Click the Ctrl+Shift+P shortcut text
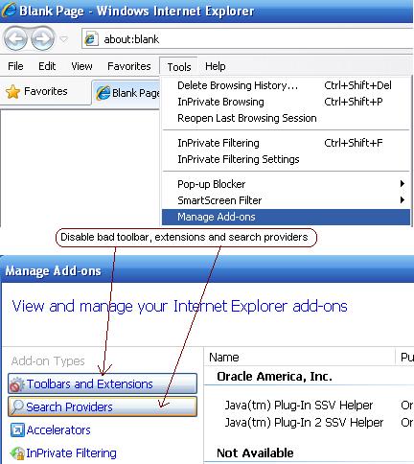The width and height of the screenshot is (414, 464). [x=354, y=102]
